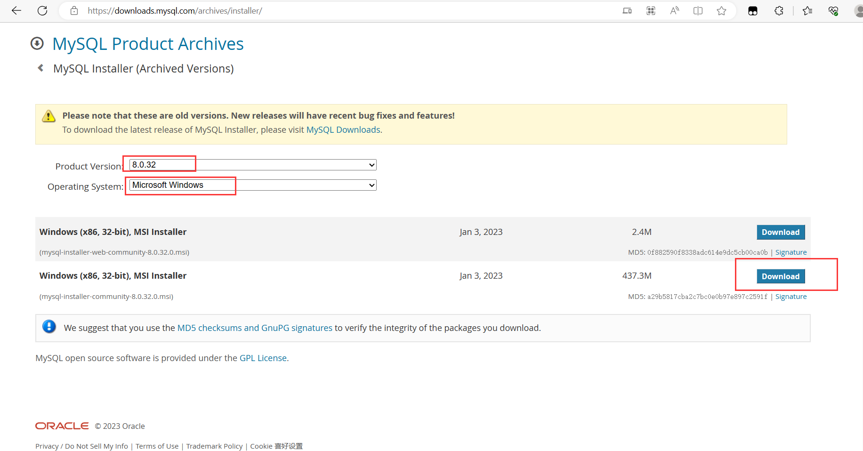The width and height of the screenshot is (863, 451).
Task: Open Browser essentials heart icon
Action: pos(833,11)
